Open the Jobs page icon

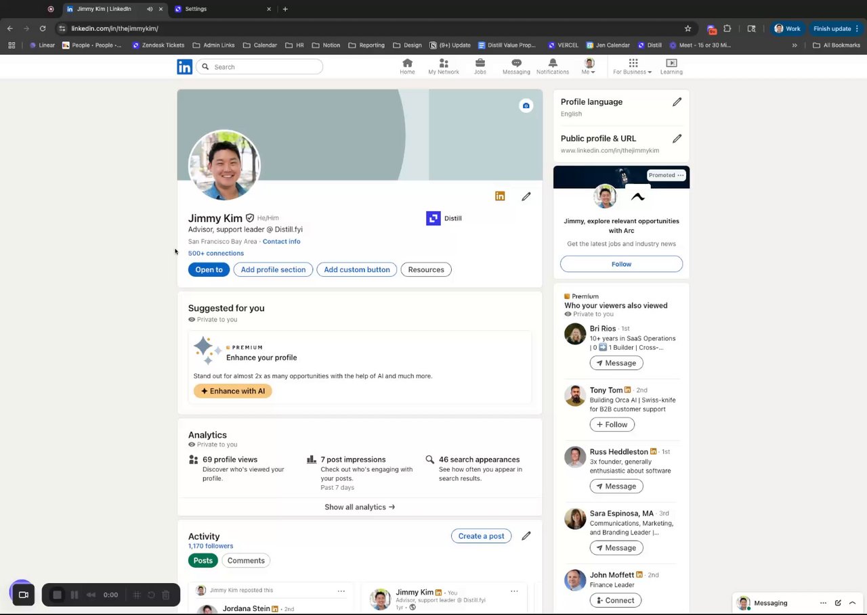[x=480, y=66]
